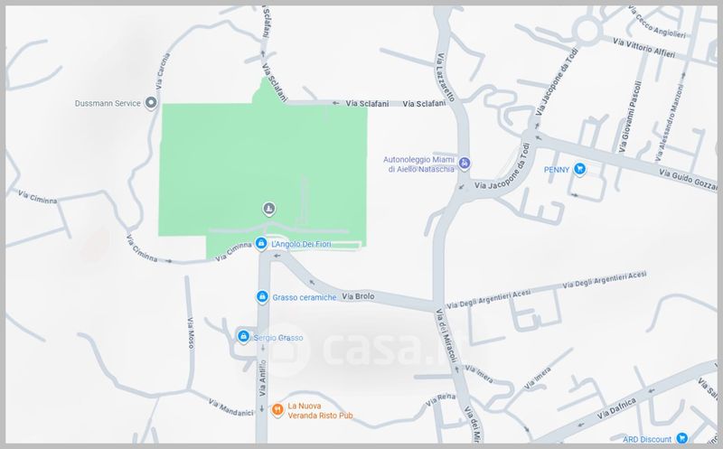
Task: Select the Sergio Grasso shop marker
Action: tap(243, 336)
